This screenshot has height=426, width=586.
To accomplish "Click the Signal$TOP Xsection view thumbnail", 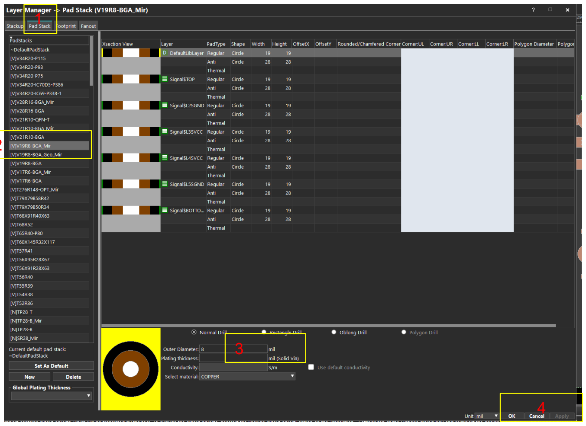I will [x=131, y=79].
